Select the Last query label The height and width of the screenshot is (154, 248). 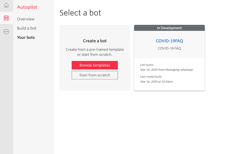tap(147, 65)
